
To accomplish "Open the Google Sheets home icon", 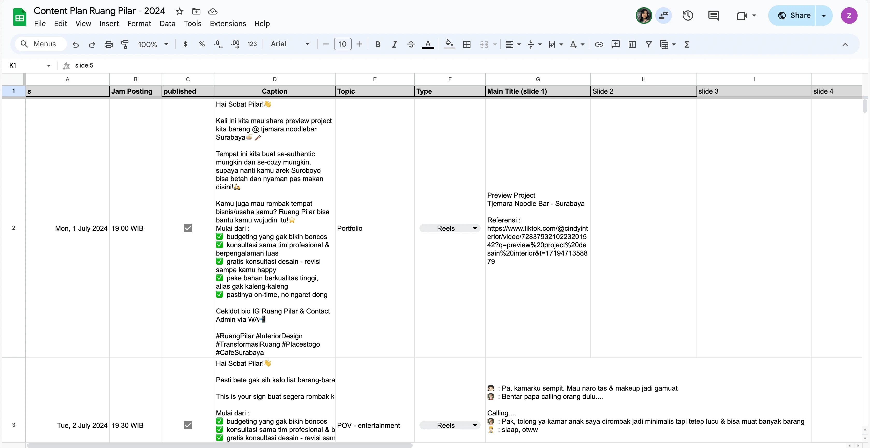I will pyautogui.click(x=20, y=17).
